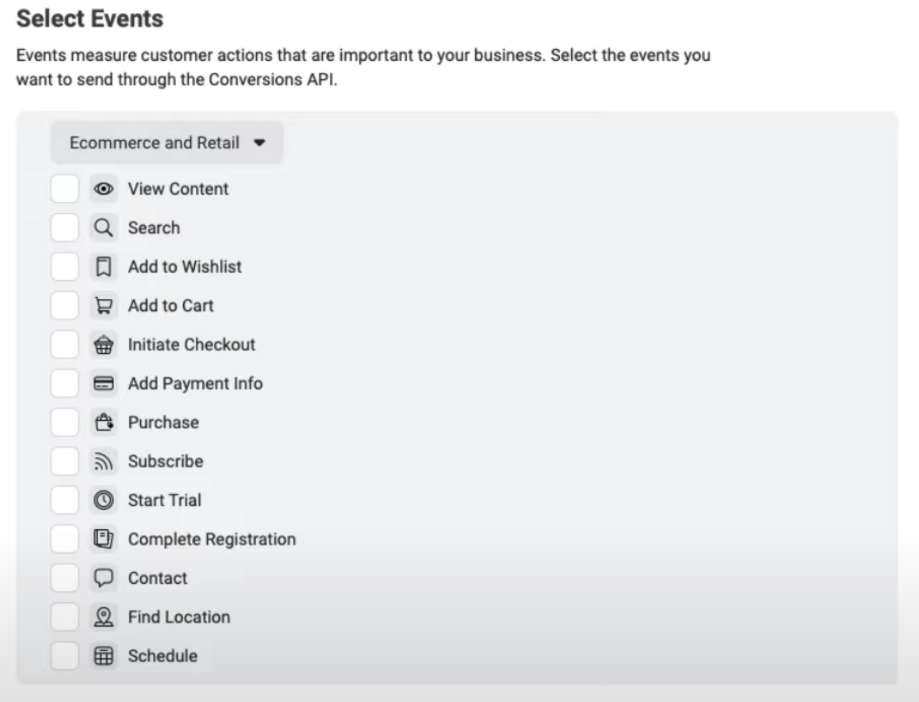Click the Contact event label
The height and width of the screenshot is (702, 919).
[x=158, y=578]
